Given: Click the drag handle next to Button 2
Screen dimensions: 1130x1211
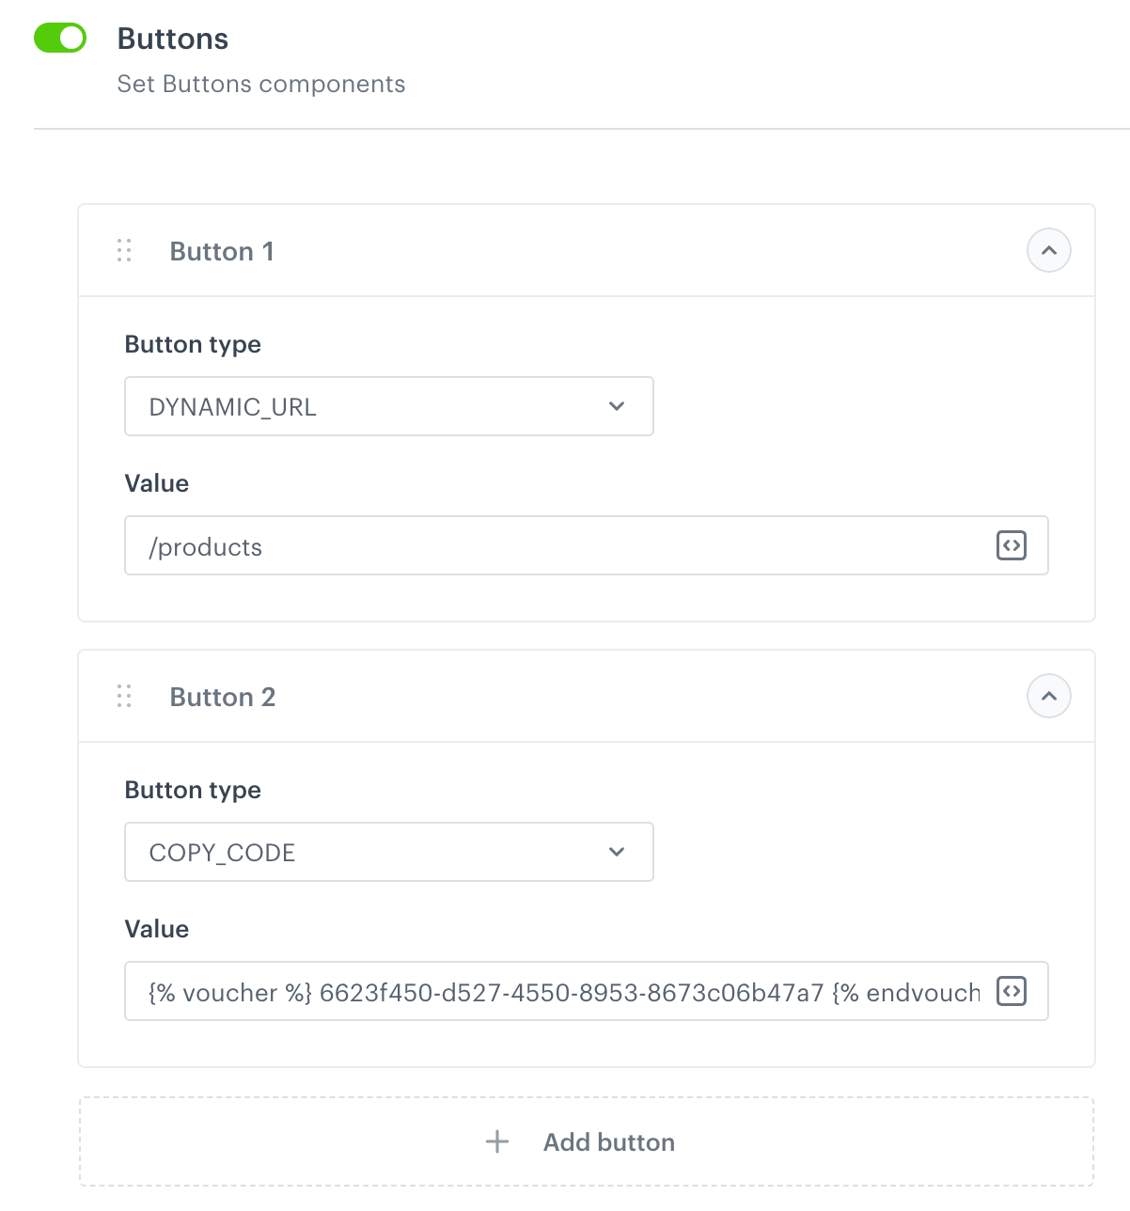Looking at the screenshot, I should click(x=123, y=697).
